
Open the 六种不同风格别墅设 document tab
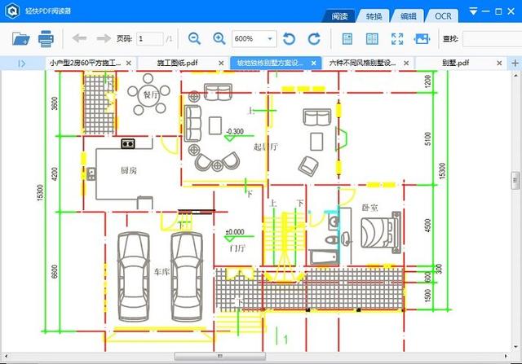(362, 63)
